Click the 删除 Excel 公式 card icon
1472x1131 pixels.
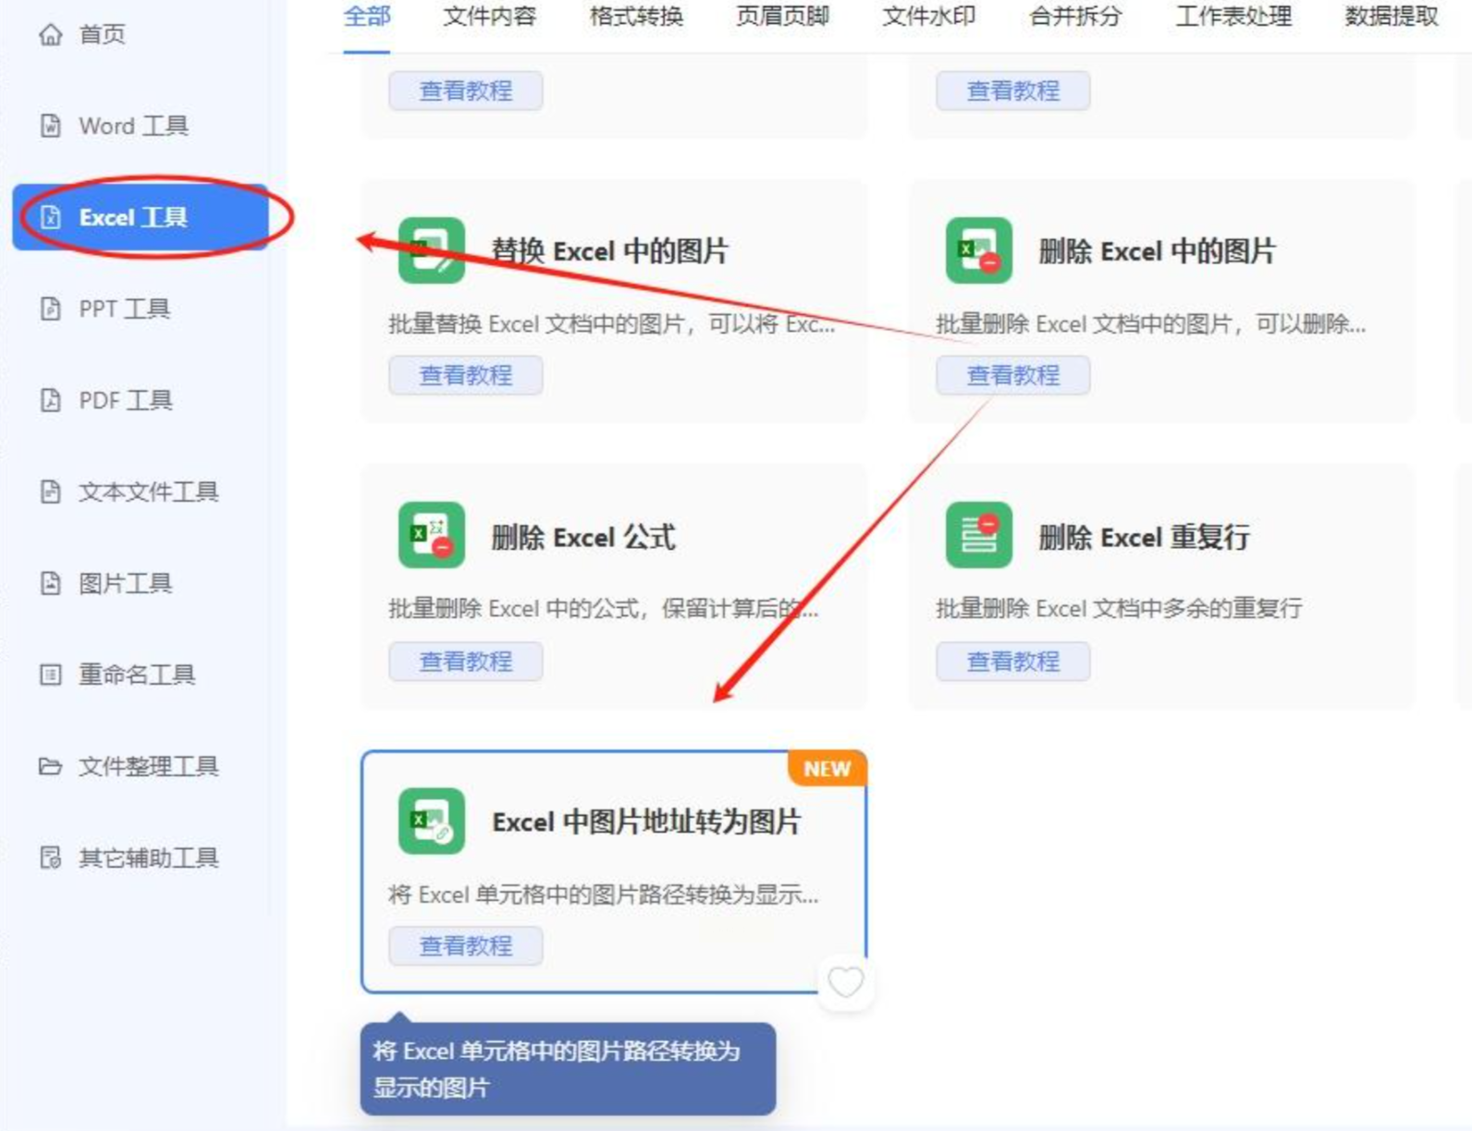point(432,535)
